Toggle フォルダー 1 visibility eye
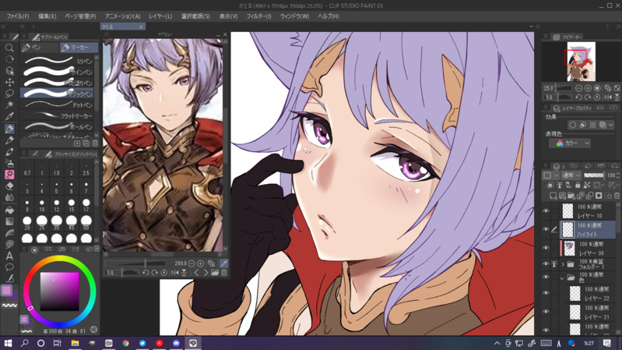Screen dimensions: 622x350 [x=546, y=263]
